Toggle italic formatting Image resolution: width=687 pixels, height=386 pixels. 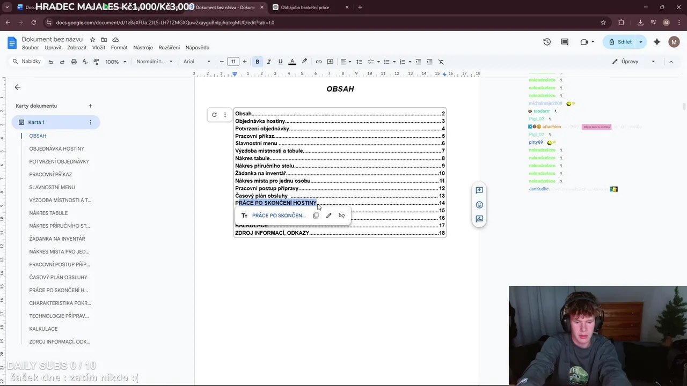269,62
